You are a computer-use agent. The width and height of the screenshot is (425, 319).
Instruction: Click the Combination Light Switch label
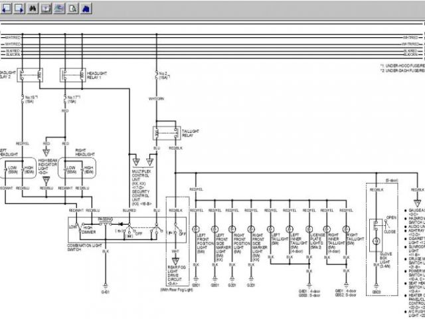[x=83, y=245]
